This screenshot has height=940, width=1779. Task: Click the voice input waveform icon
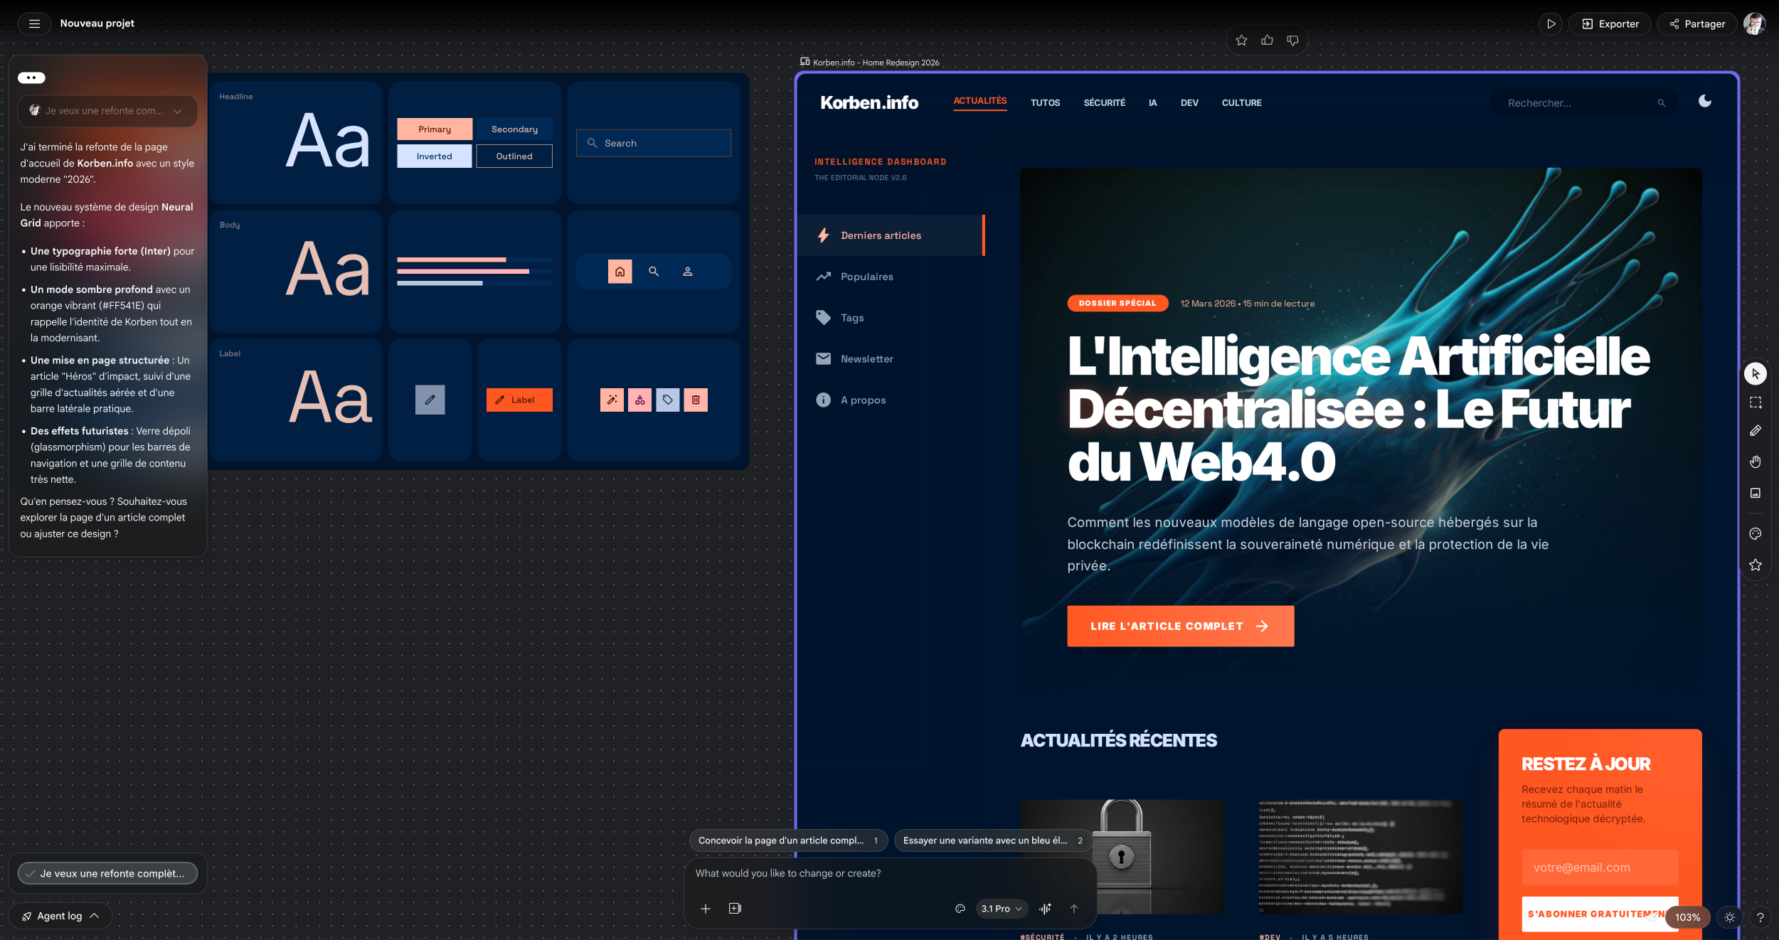point(1045,908)
